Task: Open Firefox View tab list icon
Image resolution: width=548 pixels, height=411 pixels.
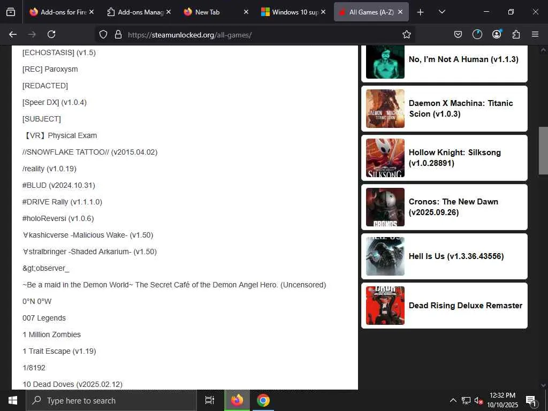Action: click(x=11, y=12)
